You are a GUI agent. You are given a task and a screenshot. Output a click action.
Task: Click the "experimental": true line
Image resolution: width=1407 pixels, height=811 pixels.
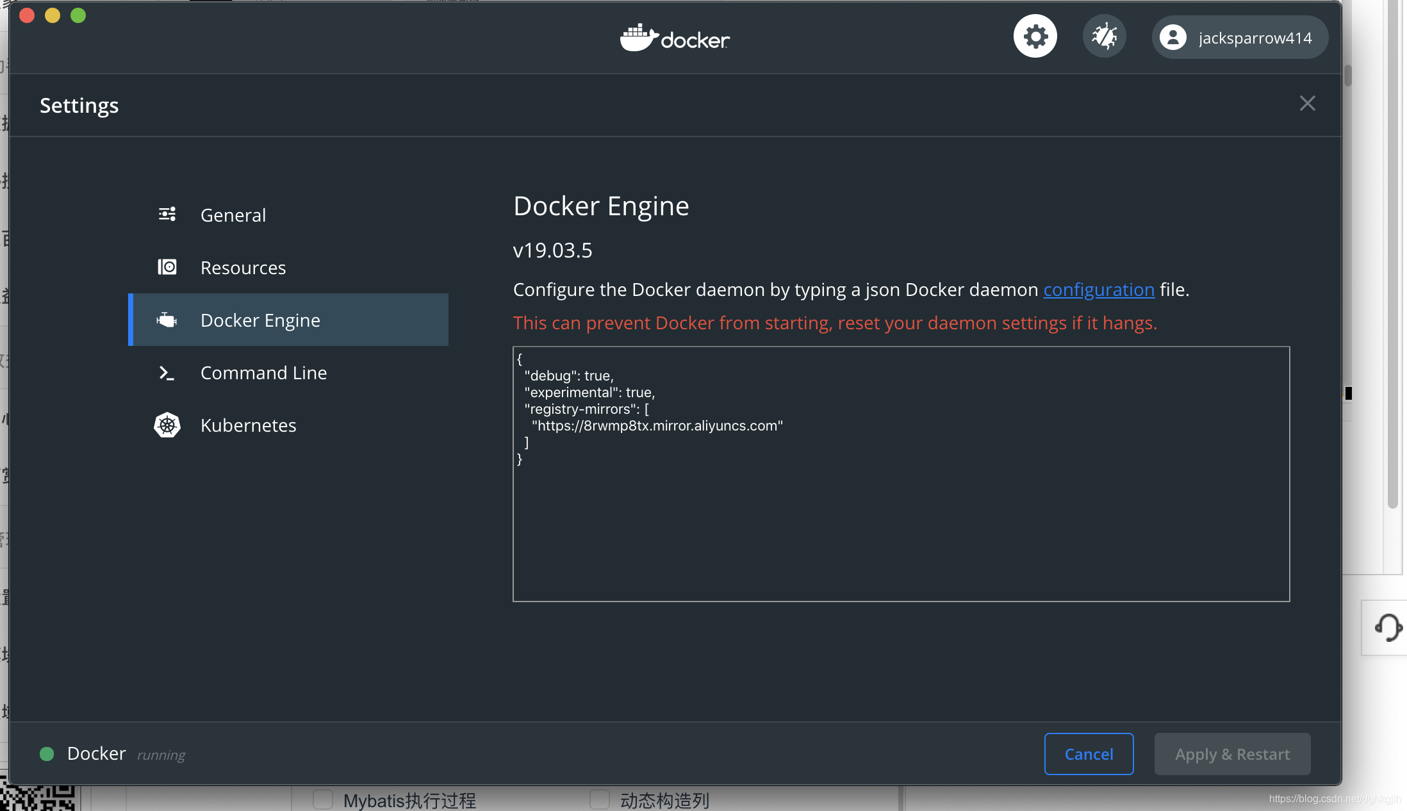[589, 393]
